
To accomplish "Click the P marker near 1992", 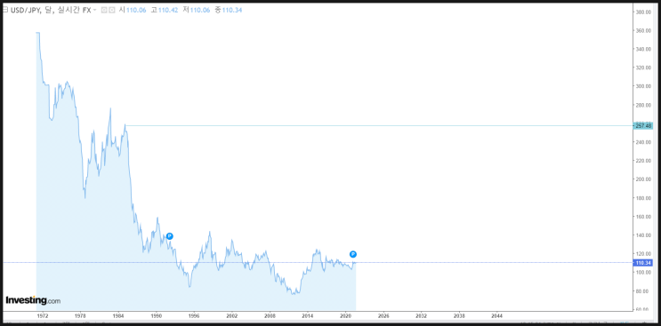I will (169, 236).
